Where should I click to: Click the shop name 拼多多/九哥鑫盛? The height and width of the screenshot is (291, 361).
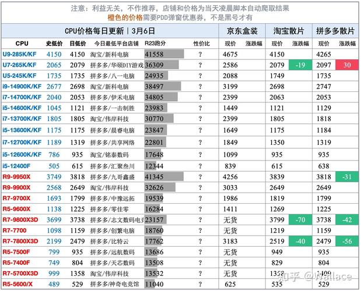[x=113, y=177]
